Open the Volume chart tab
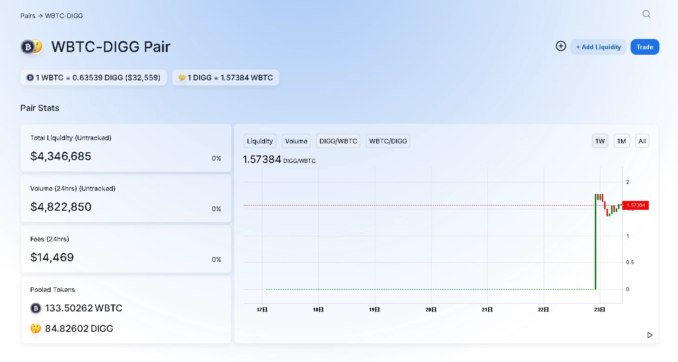 (x=296, y=141)
